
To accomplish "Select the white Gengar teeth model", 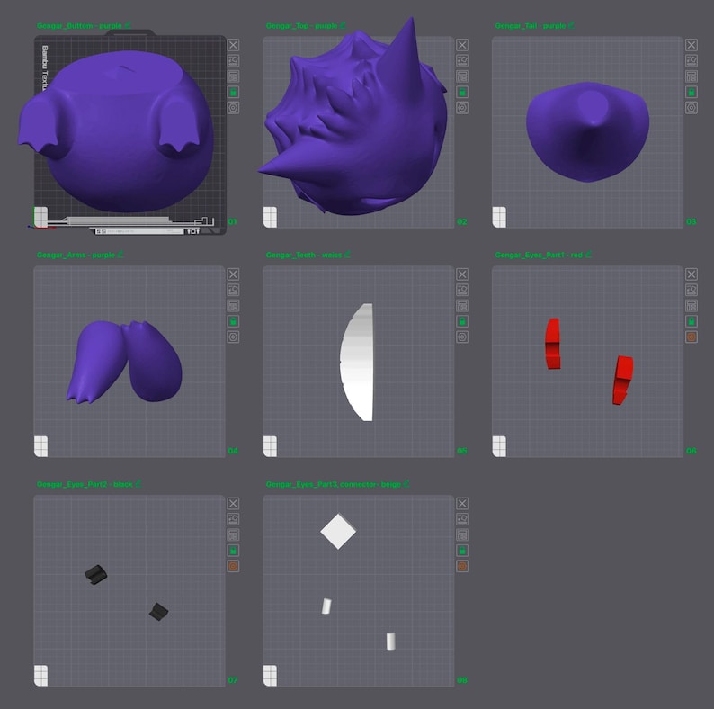I will pyautogui.click(x=356, y=363).
